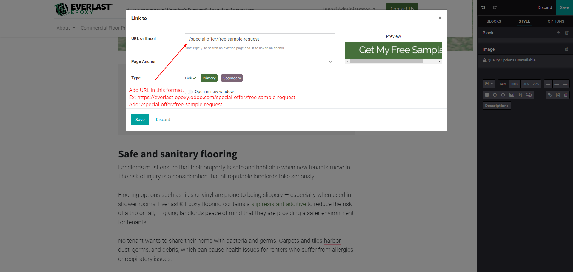
Task: Open the padding dropdown in style panel
Action: (x=489, y=84)
